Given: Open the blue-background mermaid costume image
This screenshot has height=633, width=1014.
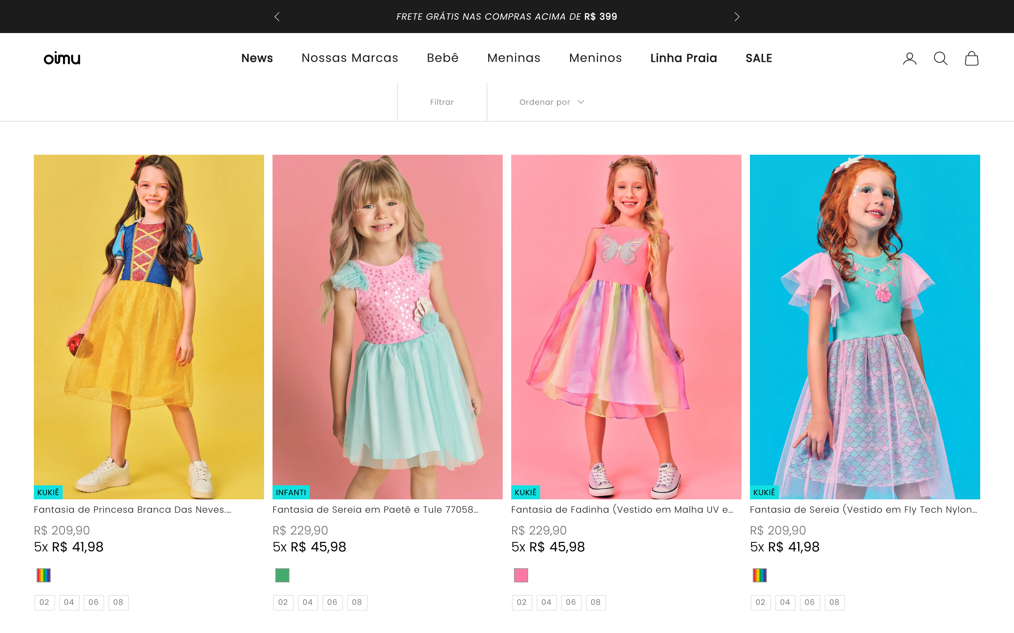Looking at the screenshot, I should tap(864, 327).
